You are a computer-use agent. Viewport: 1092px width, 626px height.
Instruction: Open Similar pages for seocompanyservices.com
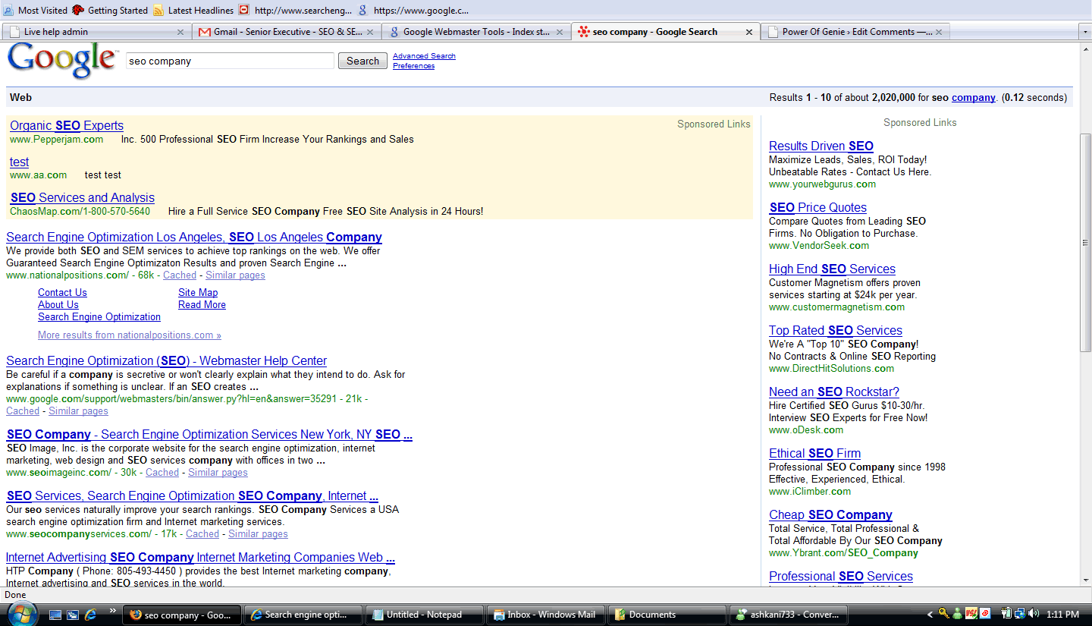point(258,534)
